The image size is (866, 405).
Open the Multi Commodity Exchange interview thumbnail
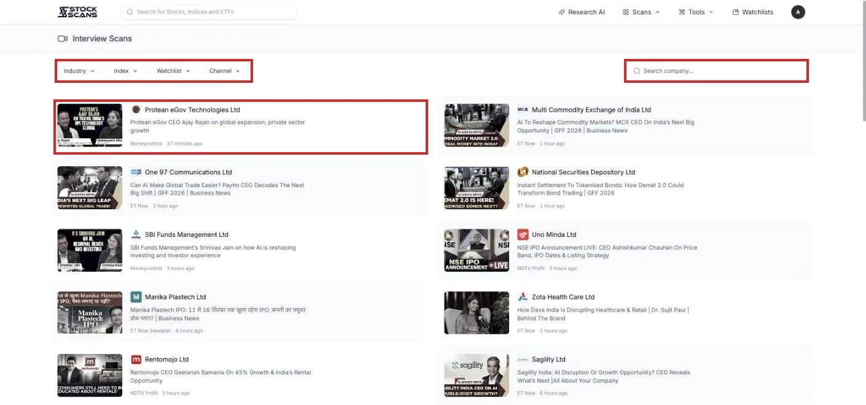[x=477, y=125]
